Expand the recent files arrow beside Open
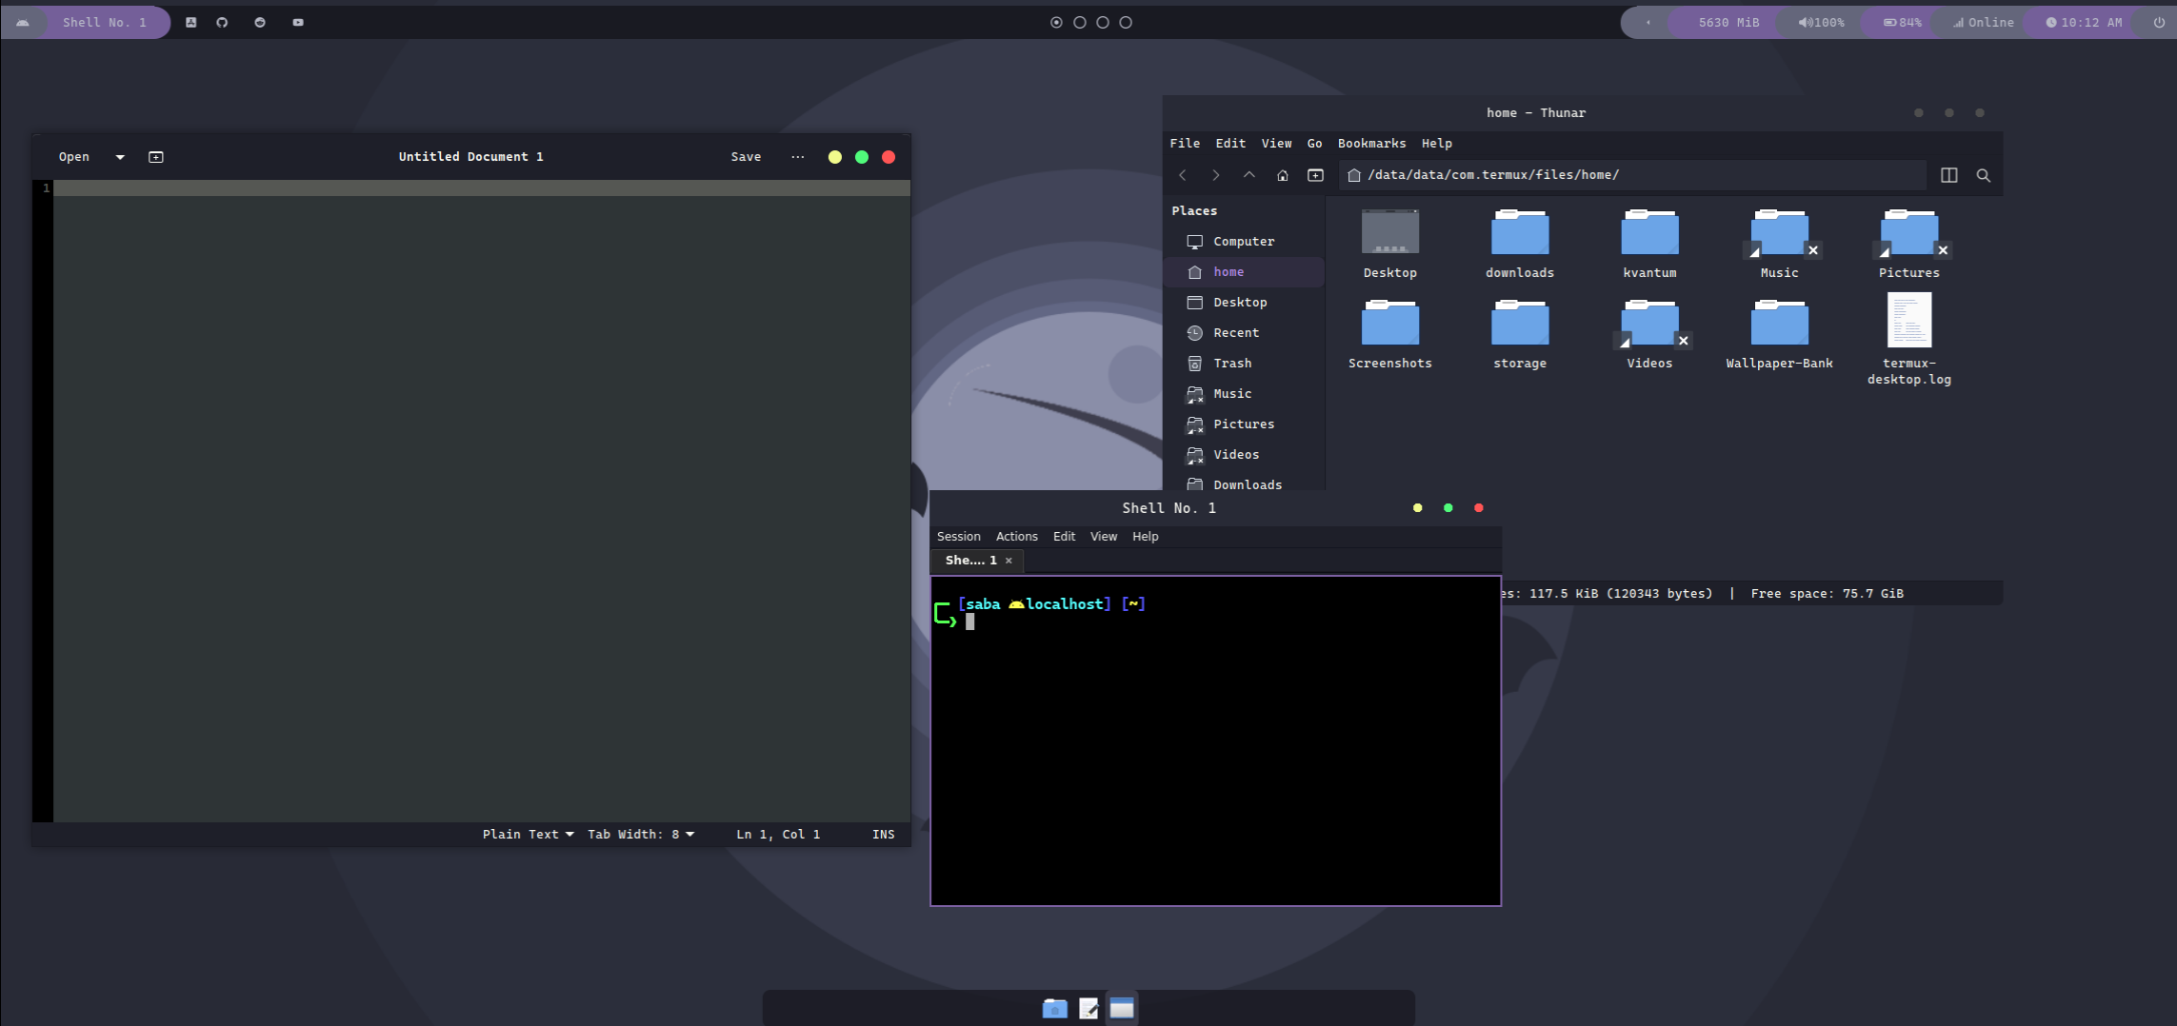This screenshot has width=2177, height=1026. (120, 157)
